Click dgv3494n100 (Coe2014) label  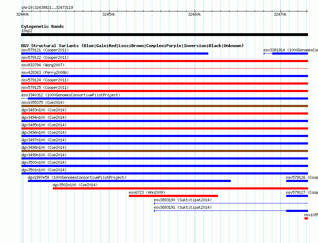pyautogui.click(x=44, y=117)
